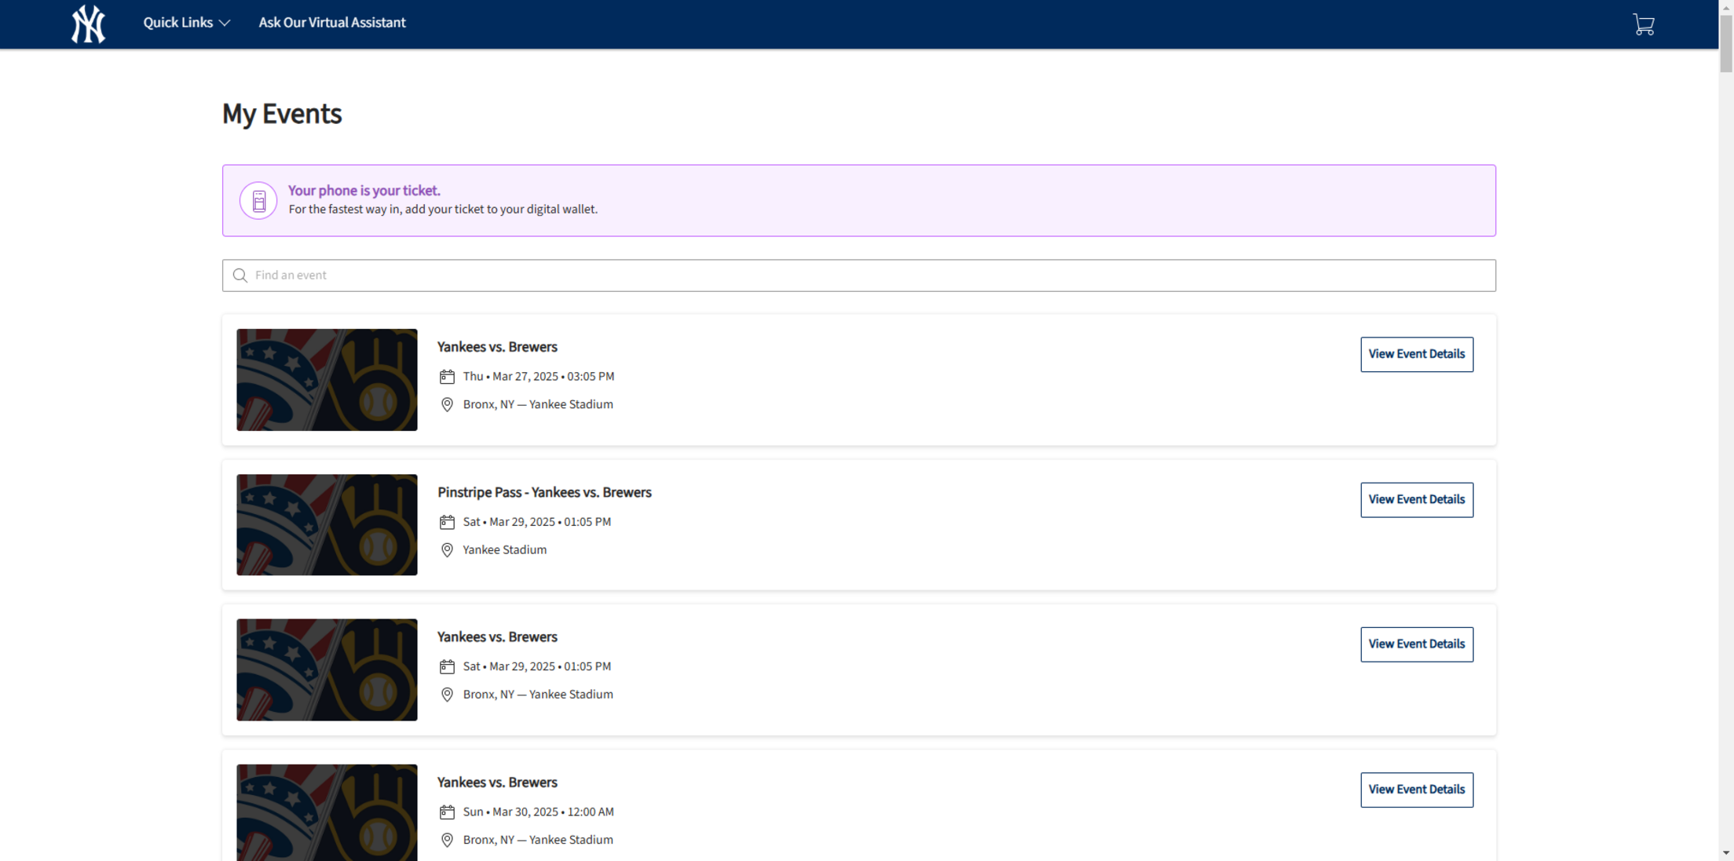1734x861 pixels.
Task: Click calendar icon beside Sun Mar 30 date
Action: click(447, 812)
